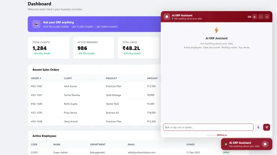This screenshot has height=155, width=277.
Task: Choose the 'Sales this month' suggestion
Action: click(x=212, y=47)
